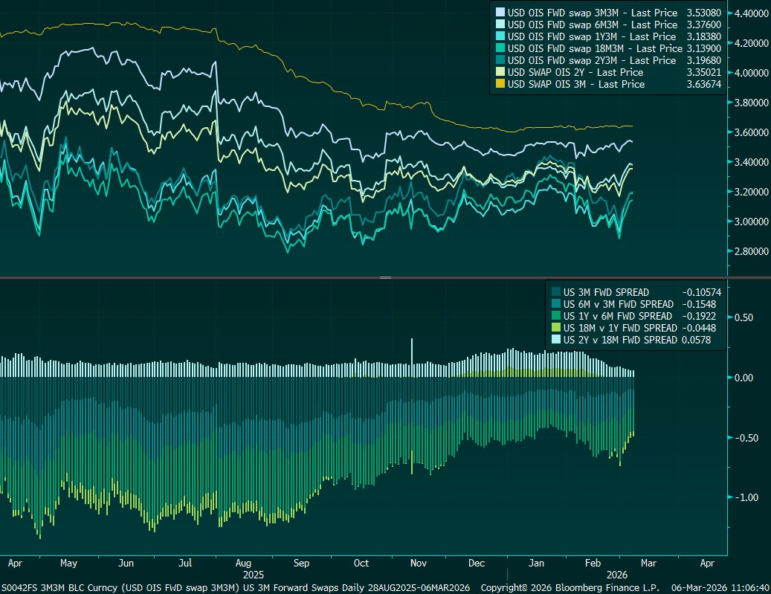Select the USD OIS FWD swap 1Y3M legend label
The height and width of the screenshot is (594, 771).
592,36
